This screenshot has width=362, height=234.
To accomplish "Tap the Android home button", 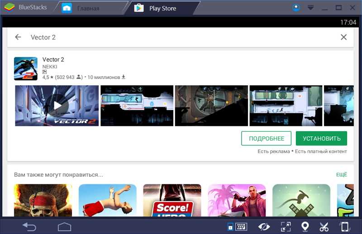I will pyautogui.click(x=64, y=227).
